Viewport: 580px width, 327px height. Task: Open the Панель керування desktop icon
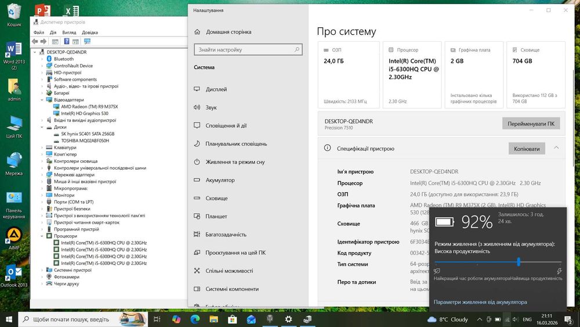[14, 206]
